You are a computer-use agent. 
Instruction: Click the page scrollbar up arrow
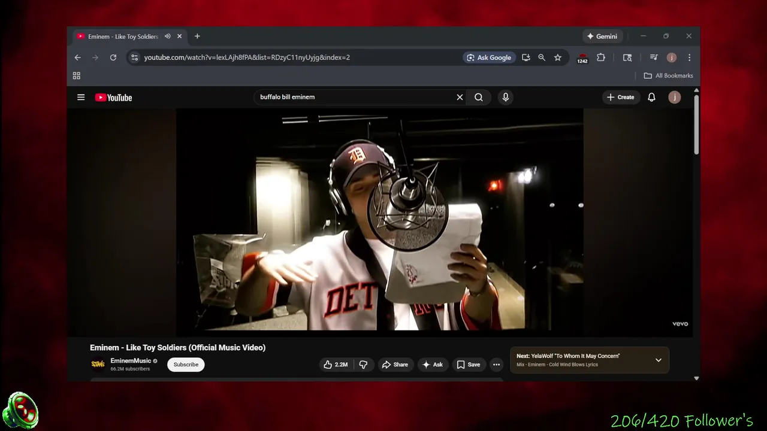pos(696,90)
